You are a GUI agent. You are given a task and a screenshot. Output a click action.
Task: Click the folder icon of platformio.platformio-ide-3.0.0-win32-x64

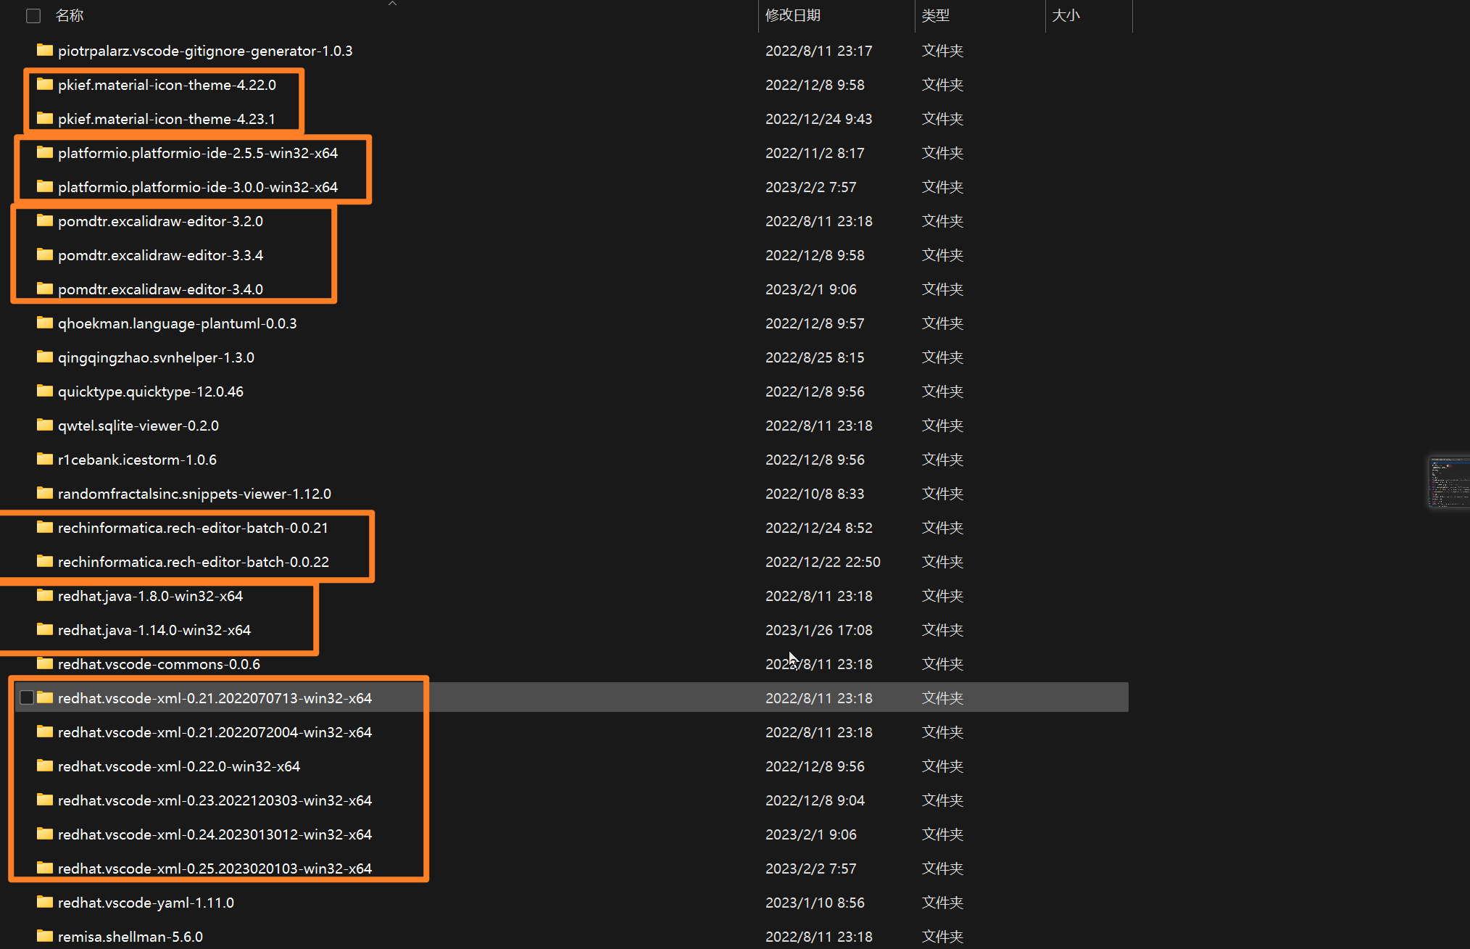pos(45,187)
